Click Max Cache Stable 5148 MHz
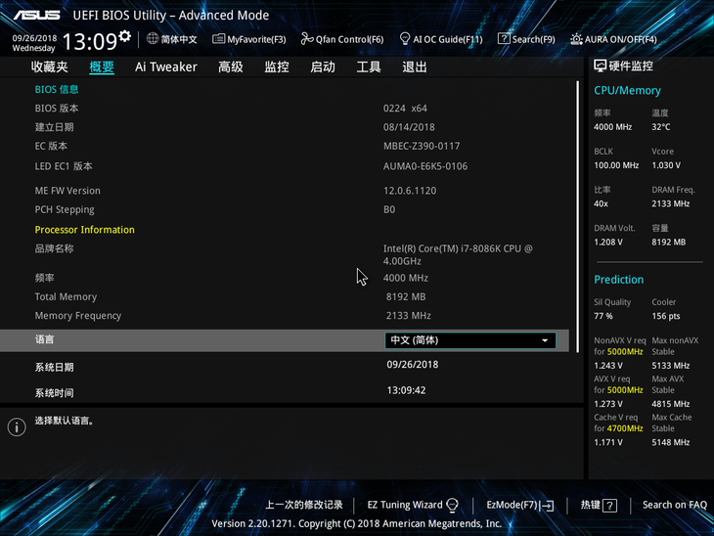Screen dimensions: 714x536 point(670,442)
